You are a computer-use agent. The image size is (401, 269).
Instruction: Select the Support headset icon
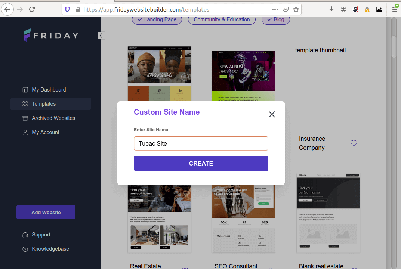tap(25, 235)
